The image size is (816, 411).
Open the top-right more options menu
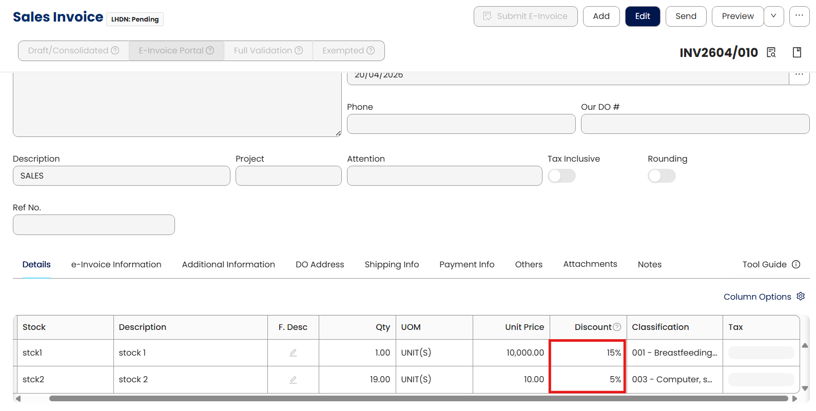(799, 16)
